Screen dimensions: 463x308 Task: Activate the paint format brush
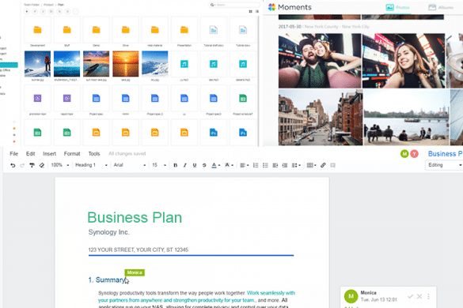pos(32,165)
